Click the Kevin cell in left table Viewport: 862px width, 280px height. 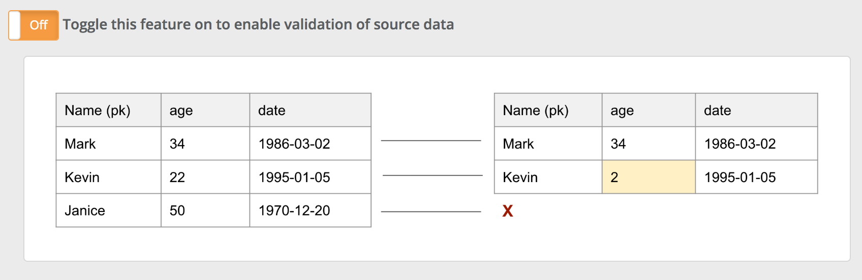108,177
